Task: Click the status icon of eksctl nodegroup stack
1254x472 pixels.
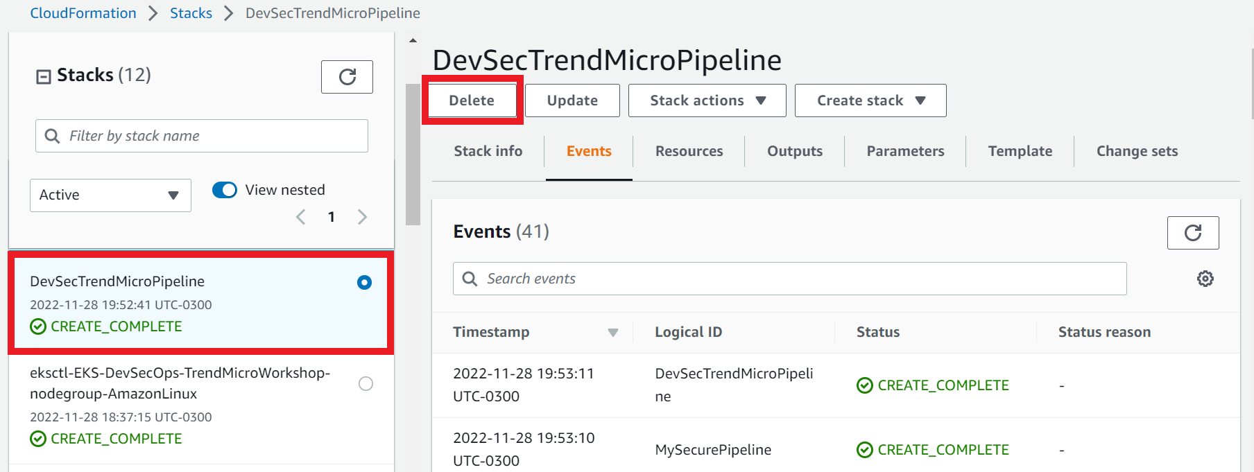Action: click(38, 439)
